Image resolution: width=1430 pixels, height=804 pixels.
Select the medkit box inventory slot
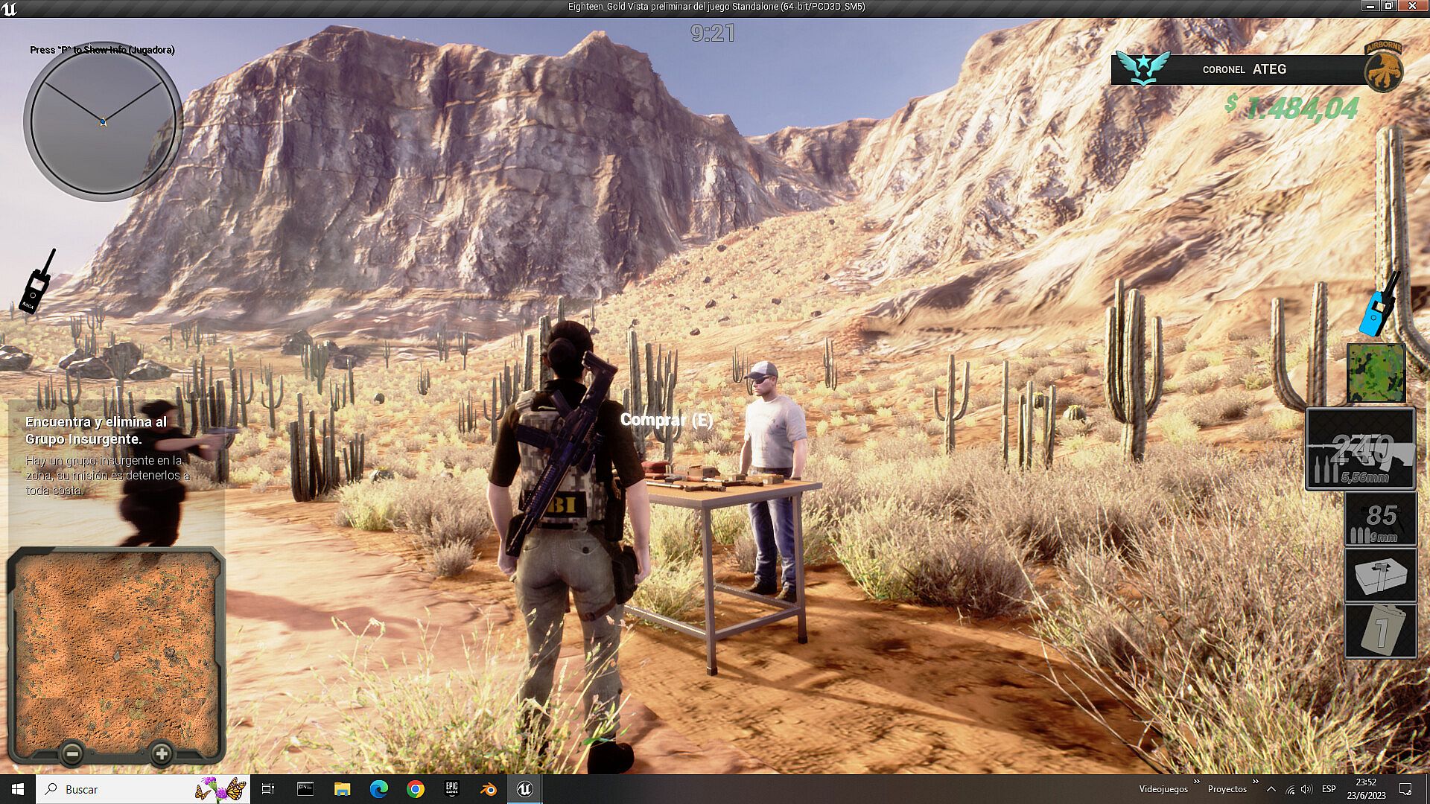coord(1380,575)
